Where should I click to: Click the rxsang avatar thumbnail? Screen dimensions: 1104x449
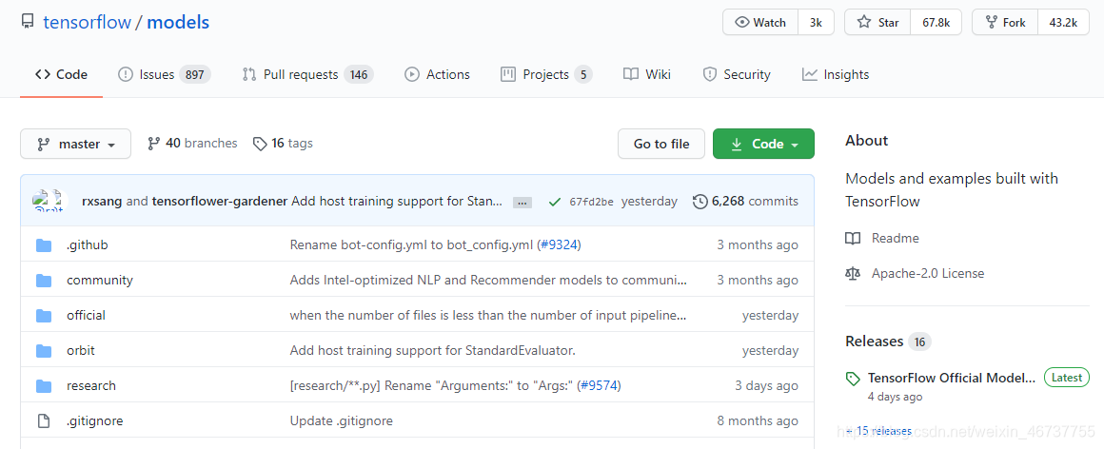coord(41,201)
